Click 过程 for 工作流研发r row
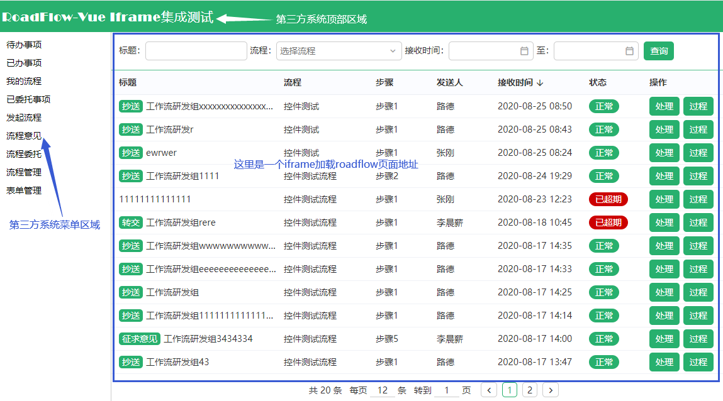The height and width of the screenshot is (401, 723). [x=698, y=130]
